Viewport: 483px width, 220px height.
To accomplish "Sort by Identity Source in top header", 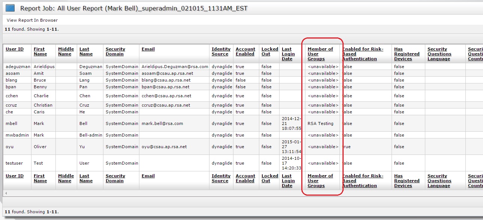I will (x=221, y=52).
